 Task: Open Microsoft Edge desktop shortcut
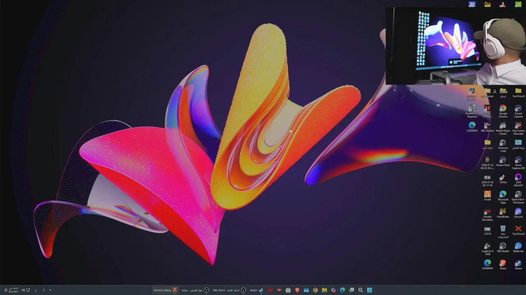click(503, 197)
